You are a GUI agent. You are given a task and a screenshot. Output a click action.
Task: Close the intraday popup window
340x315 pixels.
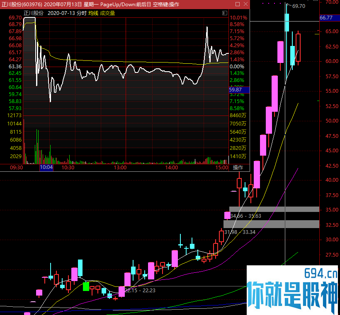(246, 4)
